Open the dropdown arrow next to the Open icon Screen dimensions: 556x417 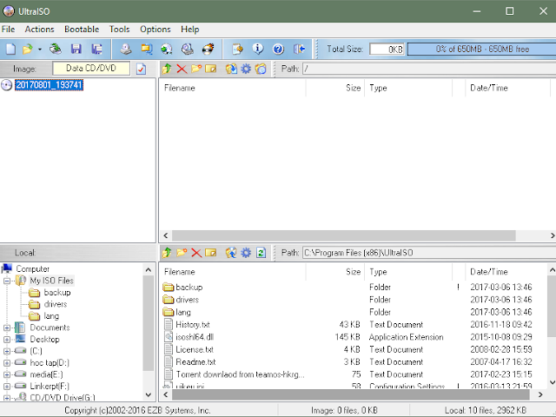coord(40,49)
